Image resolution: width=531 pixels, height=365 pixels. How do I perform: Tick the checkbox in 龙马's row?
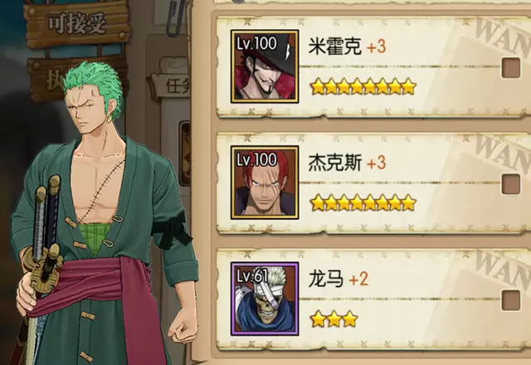[x=511, y=300]
